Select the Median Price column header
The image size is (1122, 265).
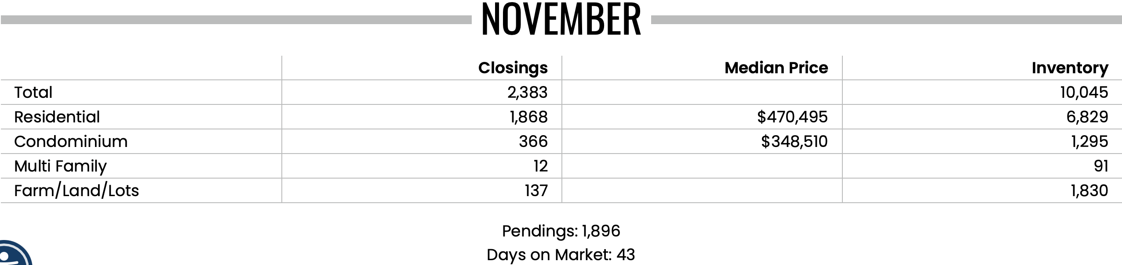tap(776, 68)
